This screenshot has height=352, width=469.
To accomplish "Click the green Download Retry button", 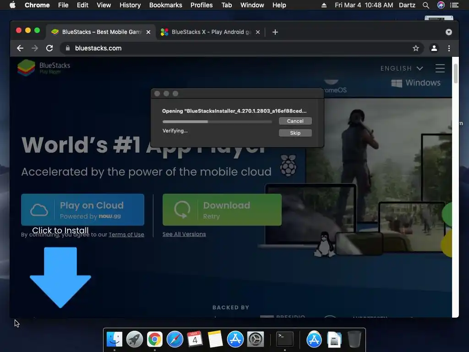I will click(222, 210).
